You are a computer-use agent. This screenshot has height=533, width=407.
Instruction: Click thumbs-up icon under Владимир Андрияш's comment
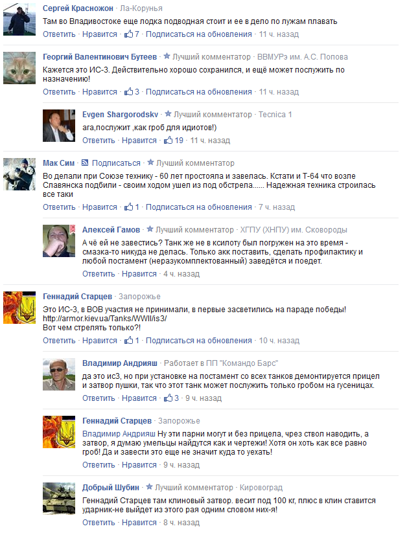[168, 398]
